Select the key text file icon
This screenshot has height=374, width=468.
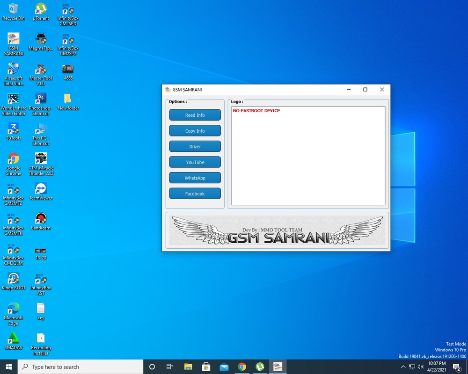tap(41, 311)
